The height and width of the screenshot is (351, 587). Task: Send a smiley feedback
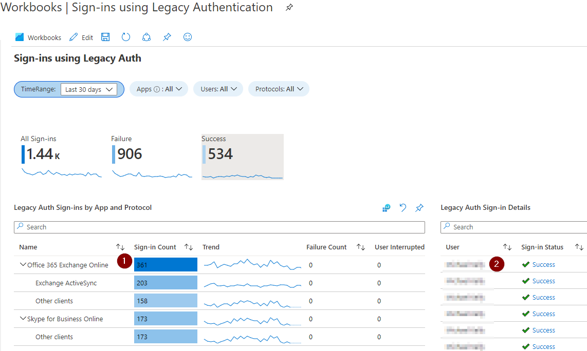pos(187,37)
